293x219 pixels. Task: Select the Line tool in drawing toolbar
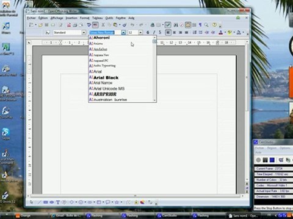click(40, 202)
